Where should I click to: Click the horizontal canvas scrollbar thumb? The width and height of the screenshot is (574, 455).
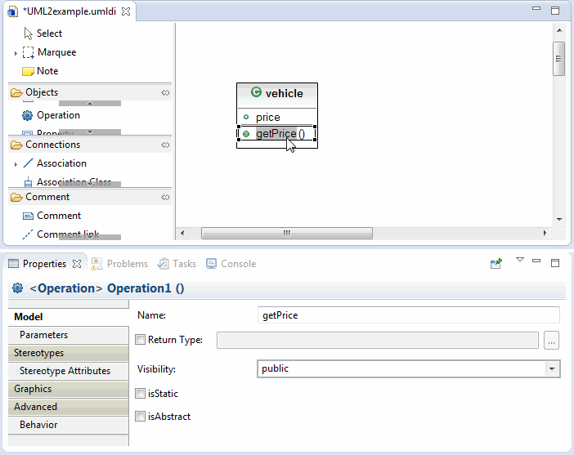pyautogui.click(x=286, y=233)
